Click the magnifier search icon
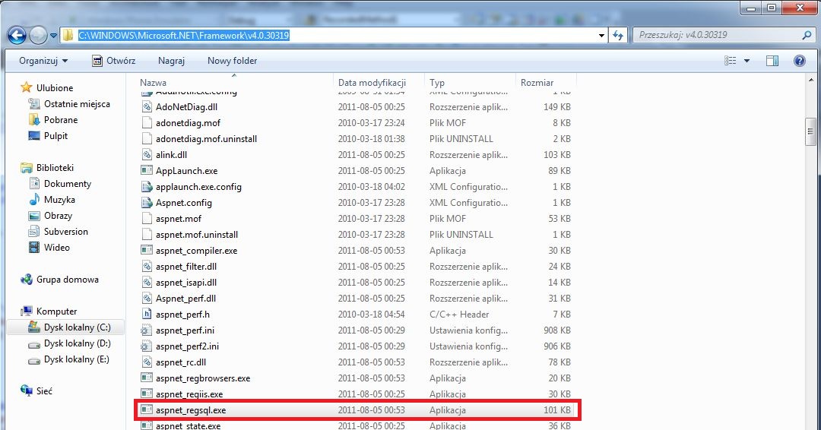 (807, 35)
